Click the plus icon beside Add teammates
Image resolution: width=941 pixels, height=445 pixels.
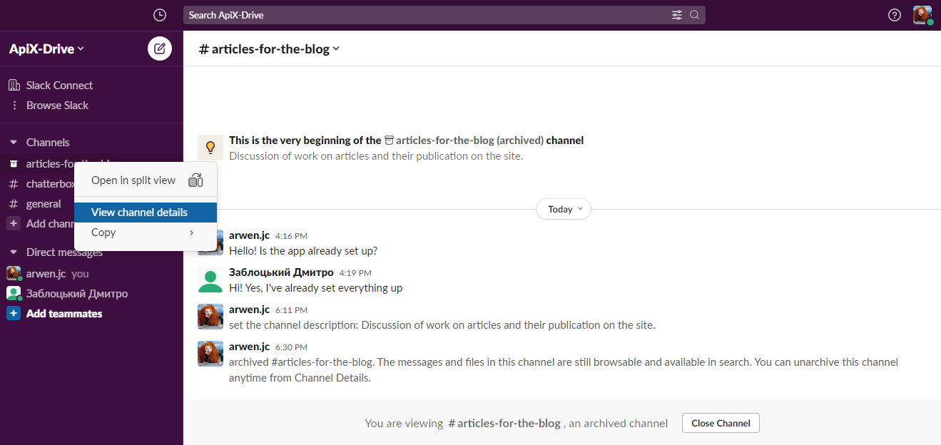tap(14, 313)
